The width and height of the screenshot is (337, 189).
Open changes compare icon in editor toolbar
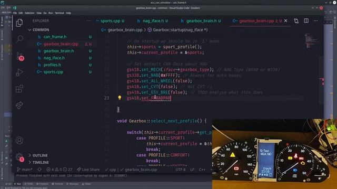pos(296,21)
